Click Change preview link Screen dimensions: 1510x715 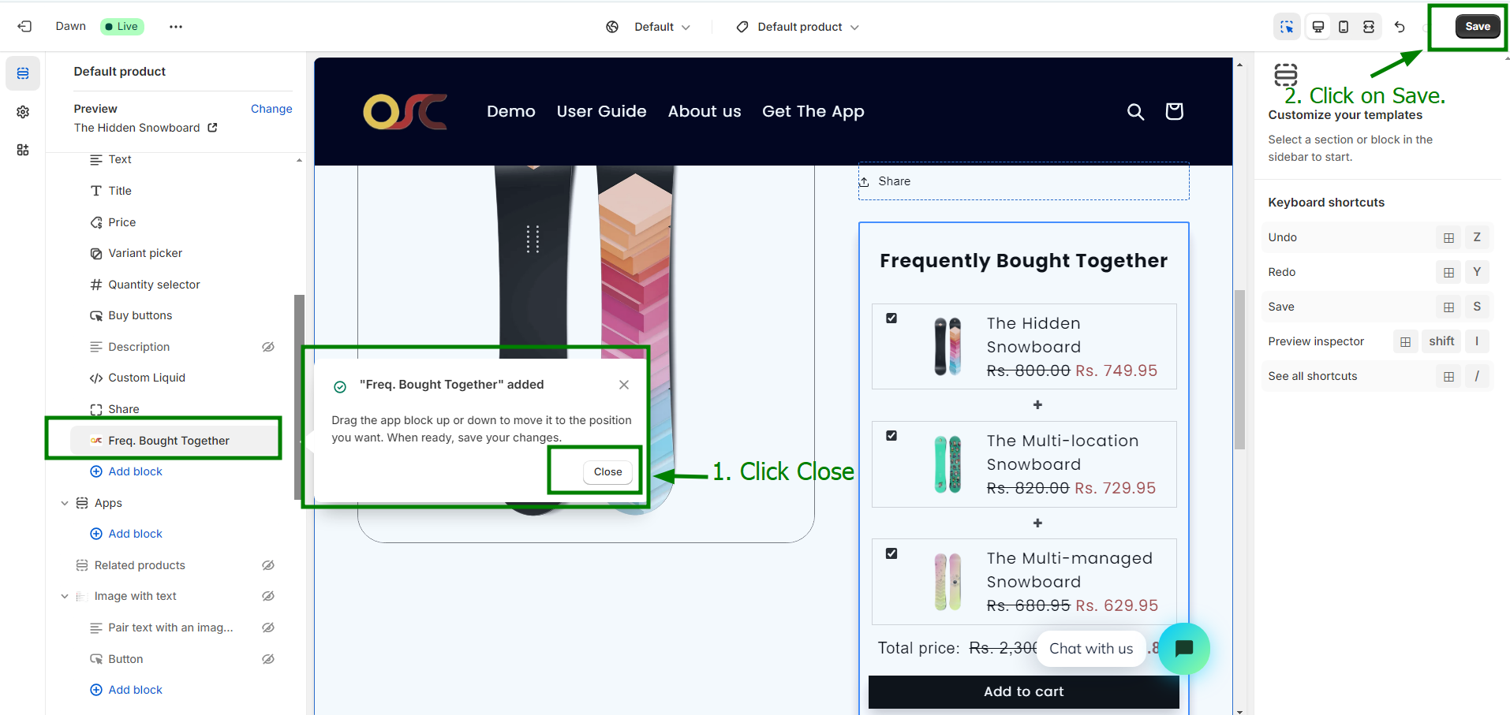pos(271,109)
